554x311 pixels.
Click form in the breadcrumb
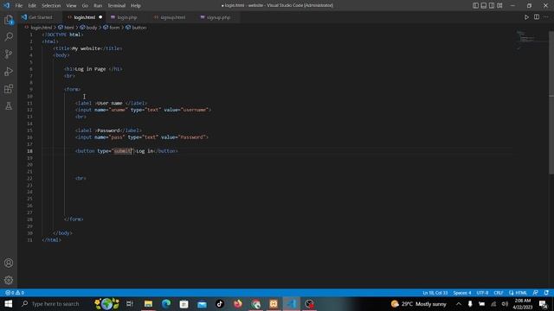click(x=114, y=28)
